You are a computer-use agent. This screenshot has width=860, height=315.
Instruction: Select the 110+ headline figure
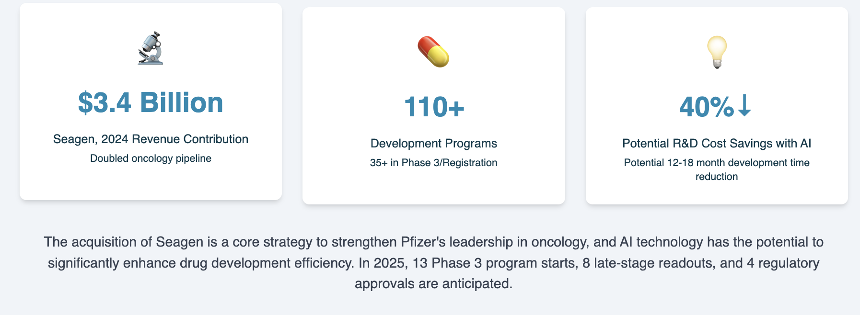(x=434, y=107)
